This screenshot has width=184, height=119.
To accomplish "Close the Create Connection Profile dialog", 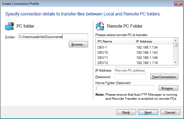I will pyautogui.click(x=178, y=4).
